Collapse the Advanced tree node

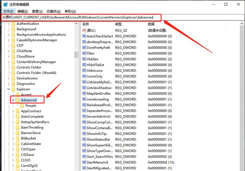[x=13, y=100]
